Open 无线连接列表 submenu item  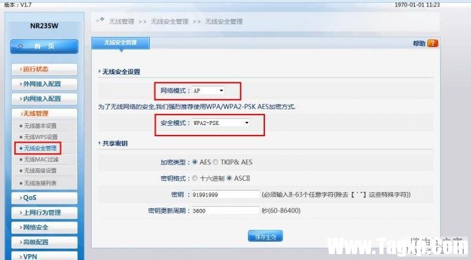pos(41,183)
